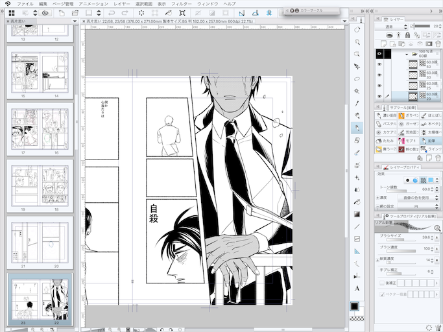Select the Eyedropper tool
This screenshot has height=332, width=443.
click(357, 103)
